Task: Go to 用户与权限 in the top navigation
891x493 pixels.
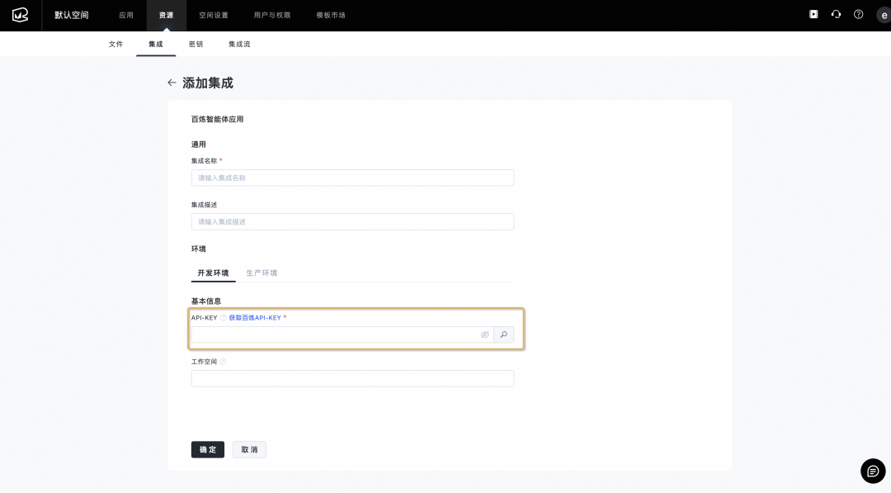Action: pos(272,15)
